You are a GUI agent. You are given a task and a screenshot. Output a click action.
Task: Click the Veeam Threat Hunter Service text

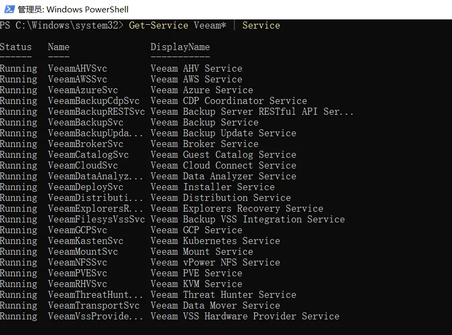[x=223, y=295]
